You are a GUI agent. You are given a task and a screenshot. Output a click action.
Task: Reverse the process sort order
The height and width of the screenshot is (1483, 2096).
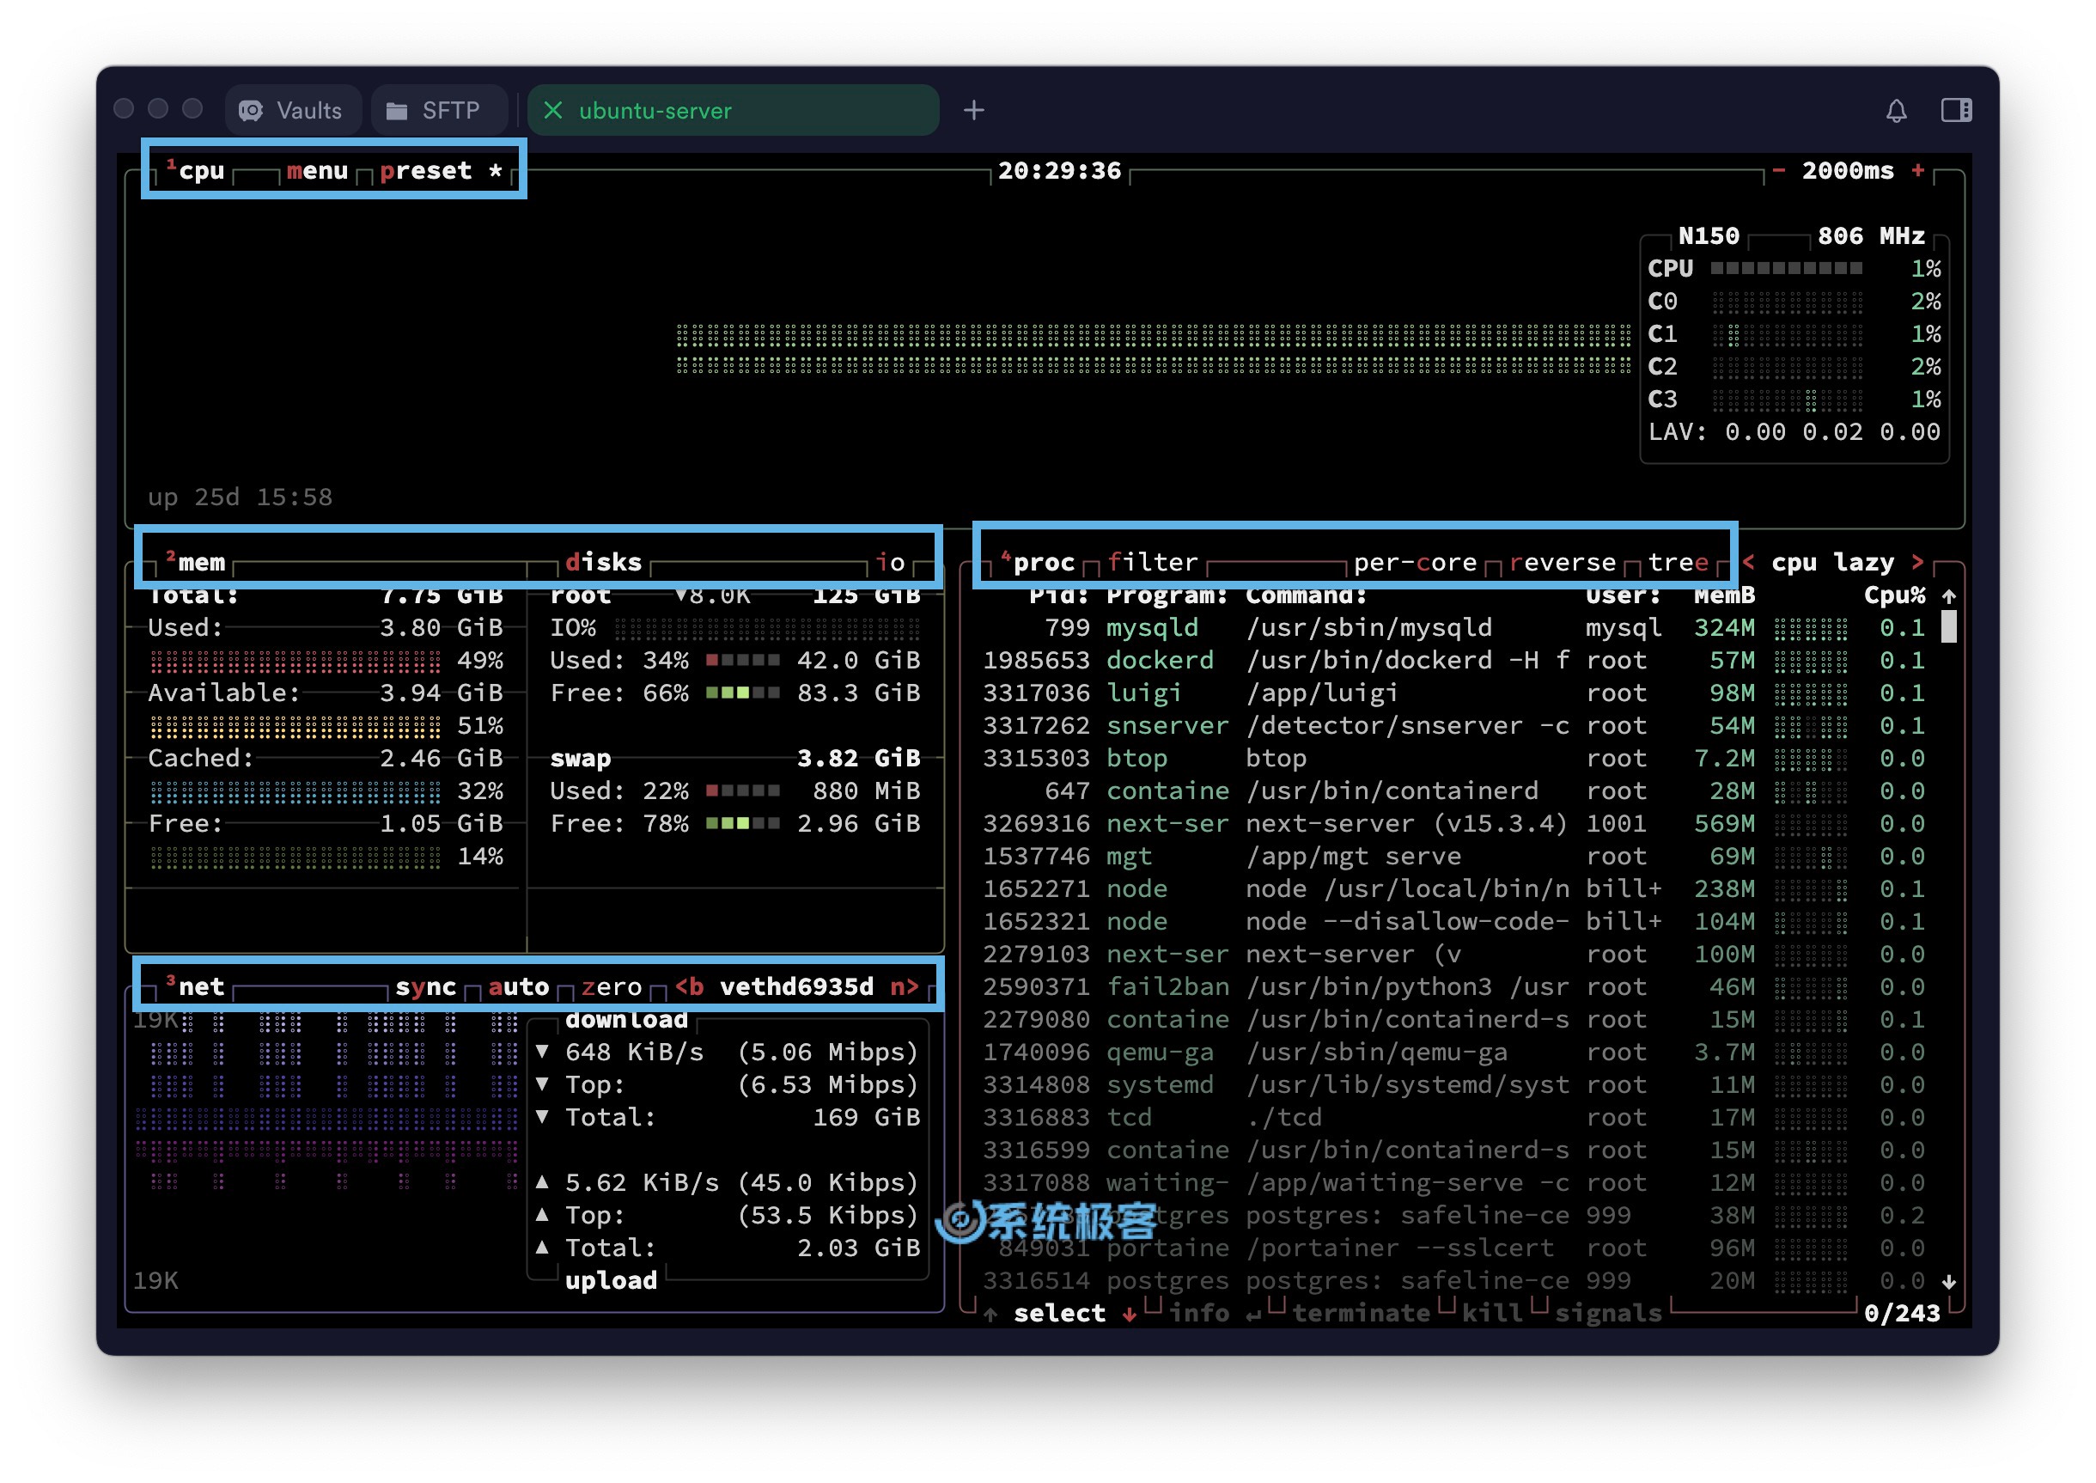coord(1562,562)
